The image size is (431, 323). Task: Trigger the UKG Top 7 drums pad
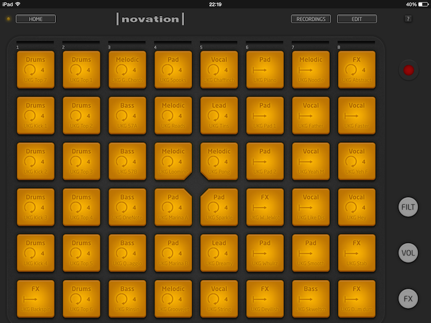36,70
